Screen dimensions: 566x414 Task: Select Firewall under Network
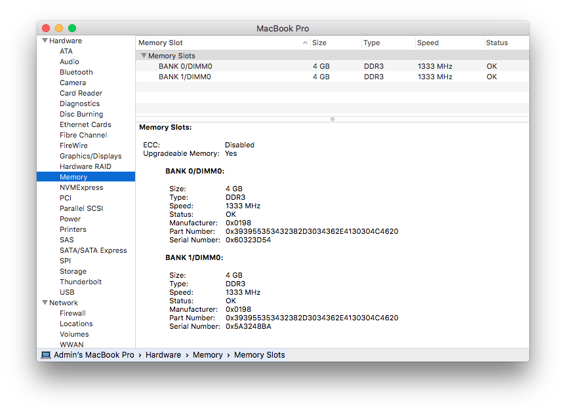click(x=73, y=313)
